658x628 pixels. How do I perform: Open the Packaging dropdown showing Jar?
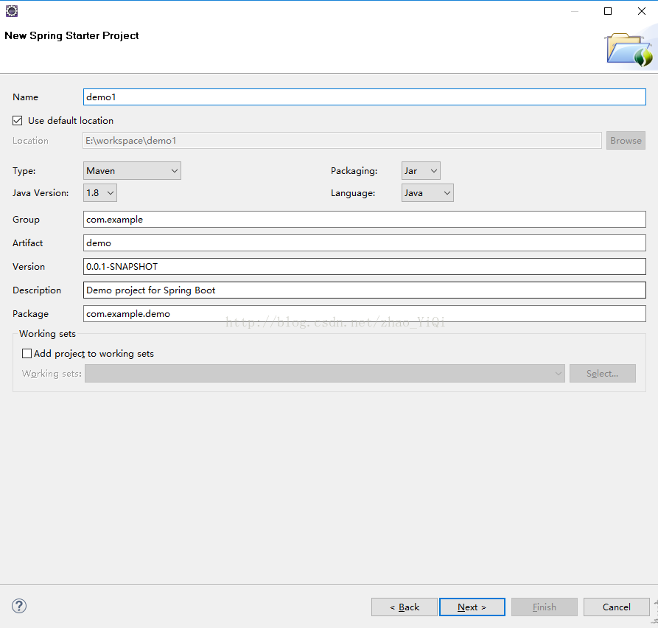tap(421, 171)
